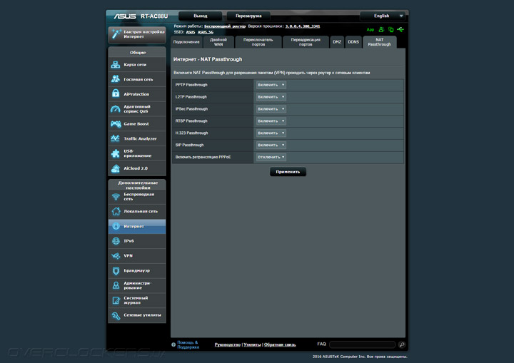
Task: Open the H.323 Passthrough dropdown
Action: click(271, 133)
